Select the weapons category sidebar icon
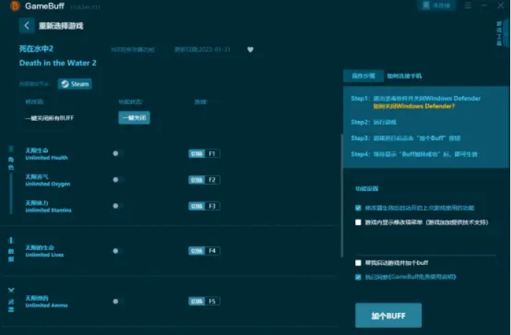This screenshot has width=511, height=335. (x=11, y=300)
